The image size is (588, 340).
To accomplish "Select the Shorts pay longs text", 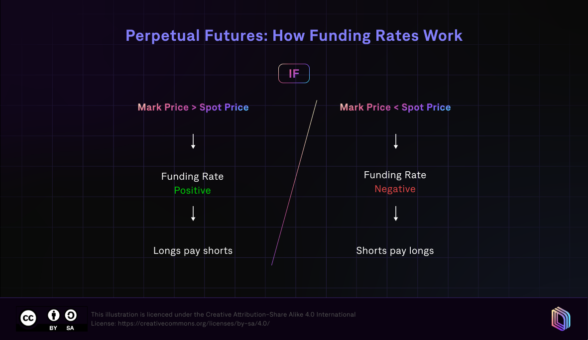I will click(395, 250).
